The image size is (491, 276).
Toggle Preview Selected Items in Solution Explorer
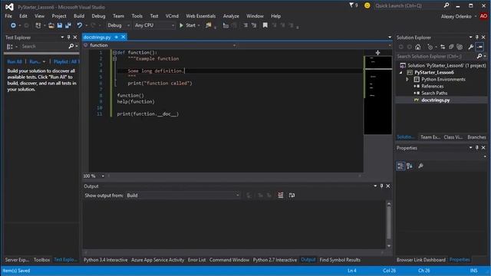click(479, 47)
